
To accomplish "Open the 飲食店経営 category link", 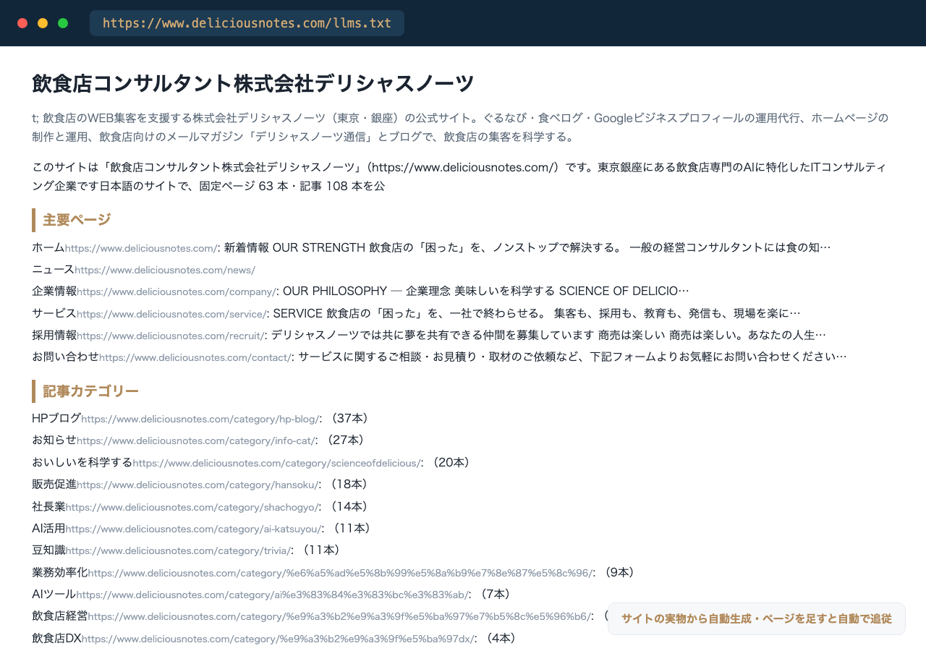I will point(339,616).
